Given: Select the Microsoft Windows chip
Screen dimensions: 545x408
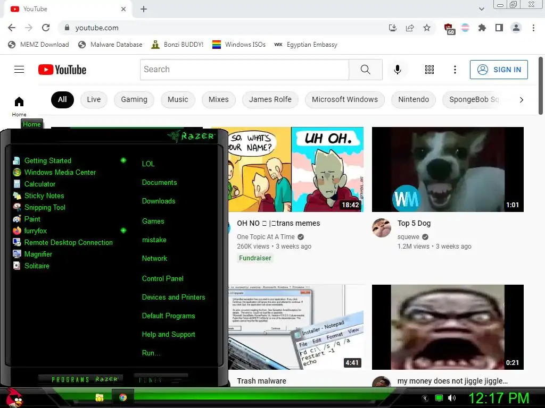Looking at the screenshot, I should 345,99.
